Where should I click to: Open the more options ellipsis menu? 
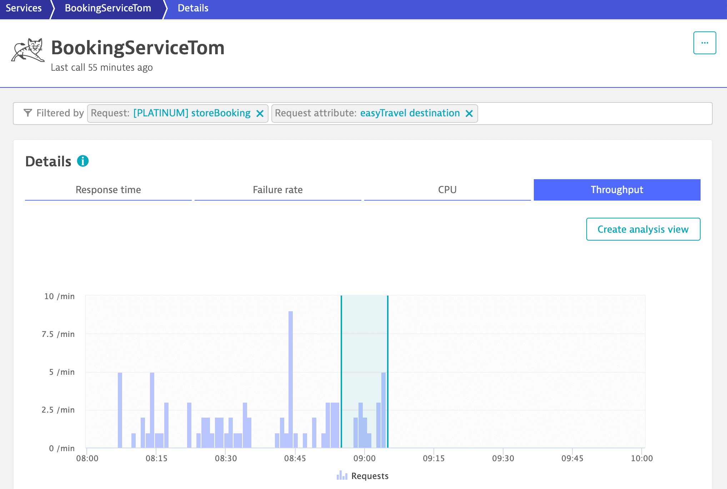705,43
